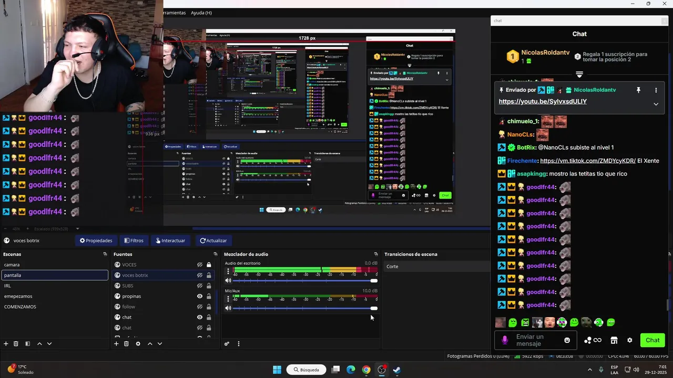Viewport: 673px width, 378px height.
Task: Select the camara scene
Action: click(x=55, y=265)
